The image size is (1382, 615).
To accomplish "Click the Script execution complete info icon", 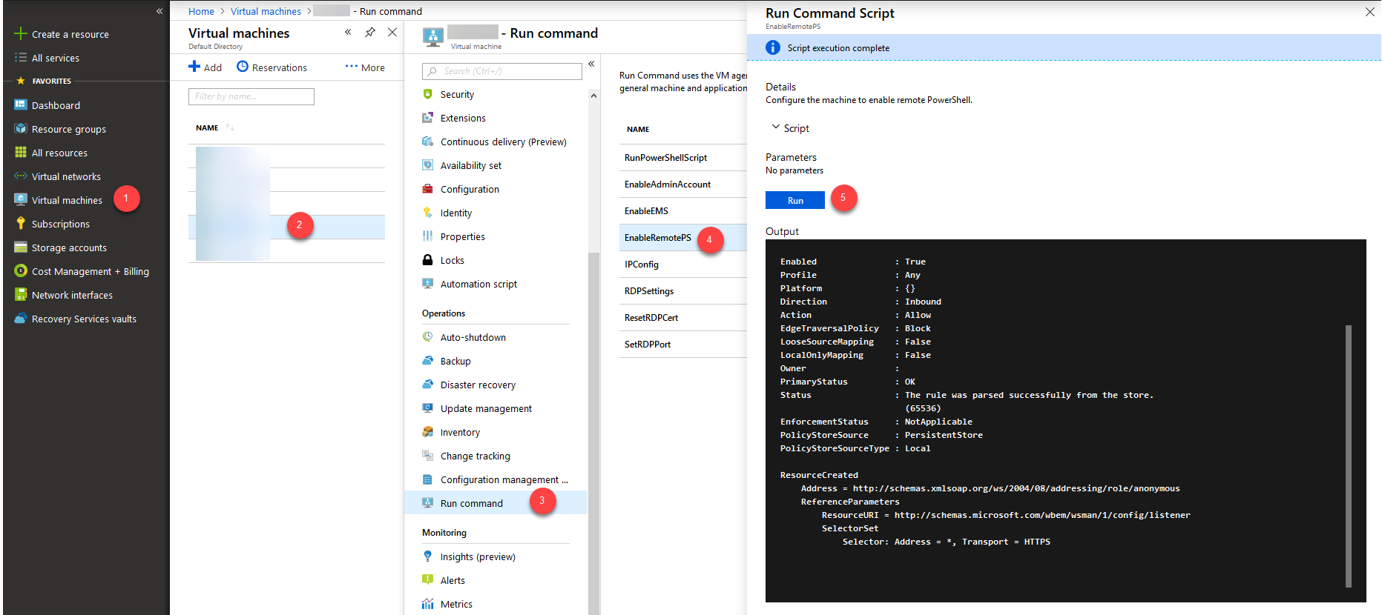I will pyautogui.click(x=773, y=47).
